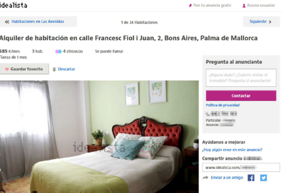Click the Facebook share icon
The width and height of the screenshot is (282, 193).
coord(251,178)
